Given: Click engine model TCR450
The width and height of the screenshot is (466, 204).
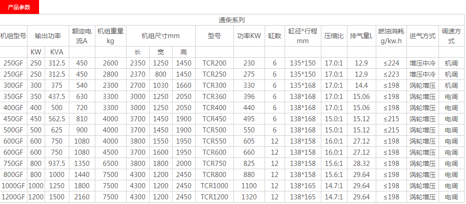Looking at the screenshot, I should click(x=214, y=119).
